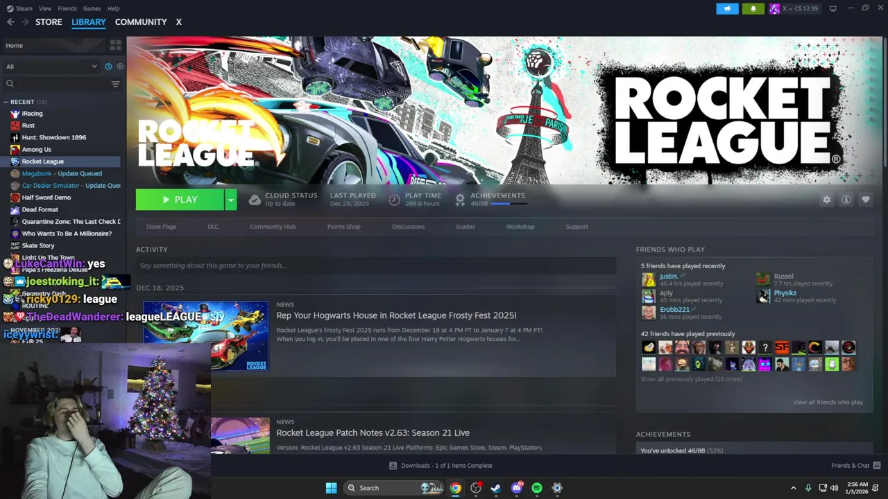This screenshot has height=499, width=888.
Task: Click the Windows taskbar Search box
Action: pos(394,488)
